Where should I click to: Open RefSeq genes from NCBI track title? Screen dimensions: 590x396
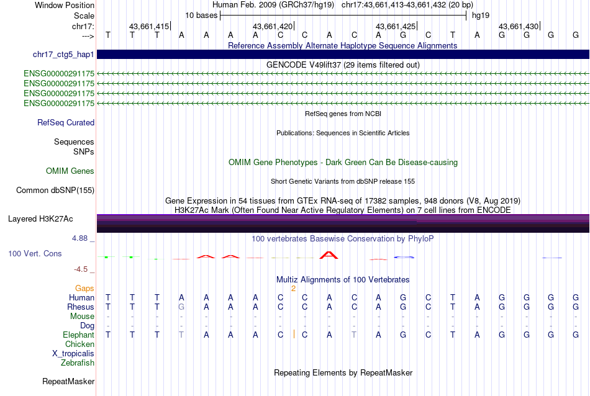point(343,114)
